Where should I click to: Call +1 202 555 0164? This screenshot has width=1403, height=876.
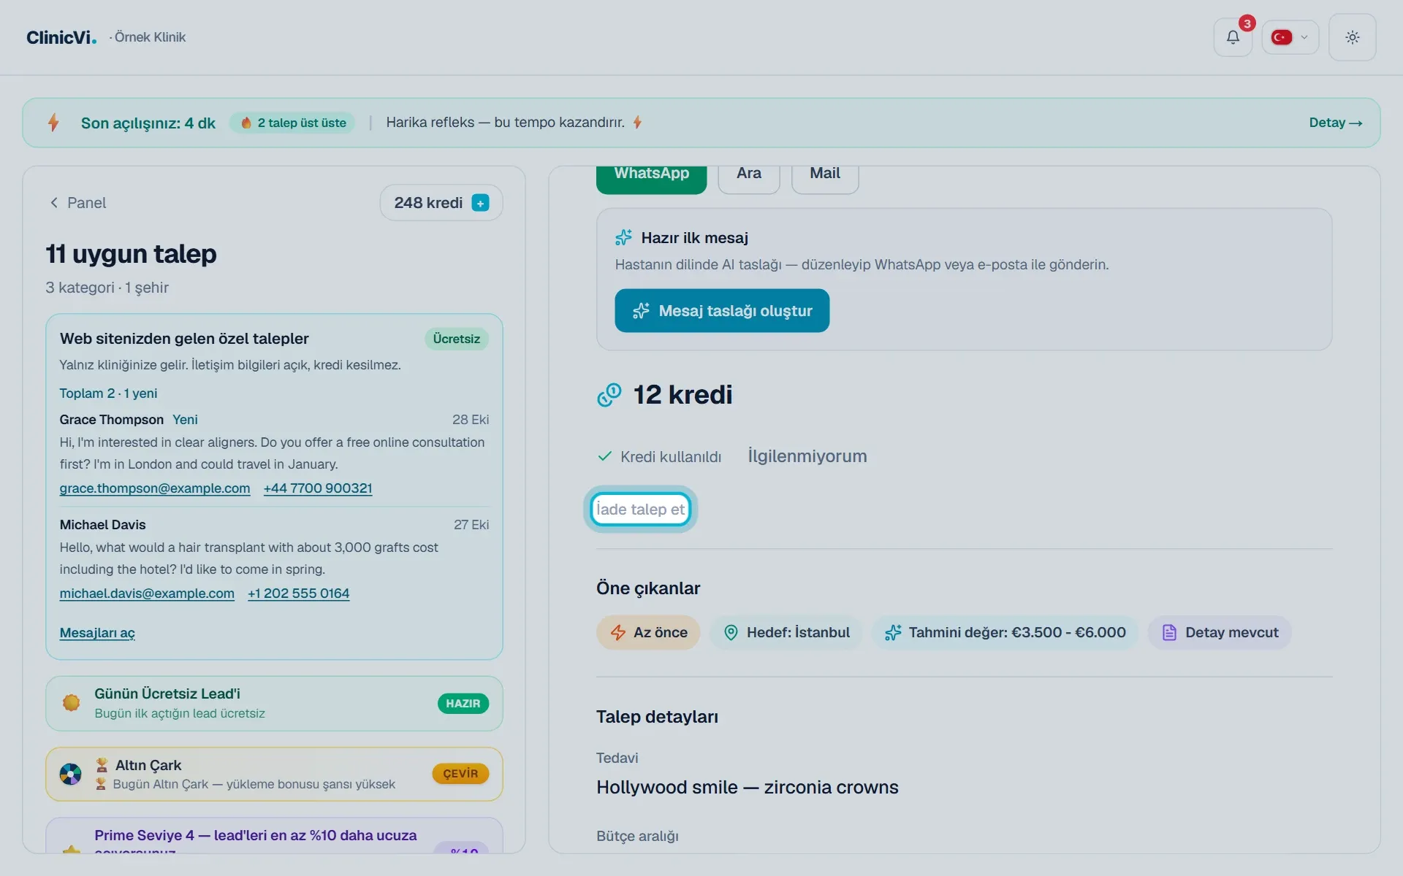pyautogui.click(x=298, y=593)
